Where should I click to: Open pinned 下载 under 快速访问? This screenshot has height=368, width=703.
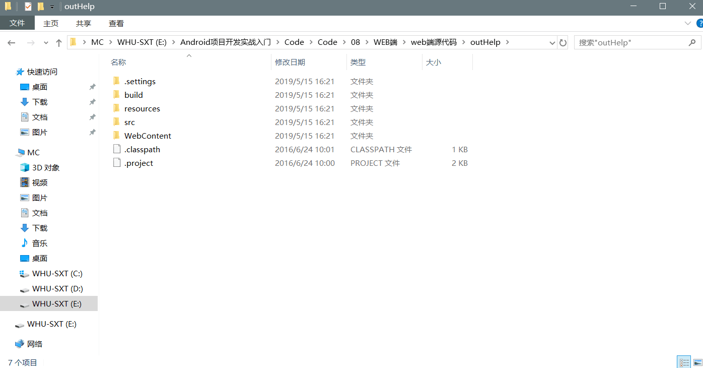(x=40, y=102)
